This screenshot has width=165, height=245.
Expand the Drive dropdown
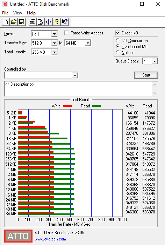(x=54, y=34)
